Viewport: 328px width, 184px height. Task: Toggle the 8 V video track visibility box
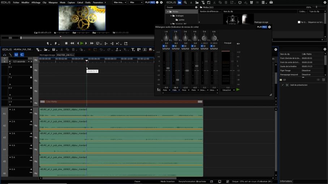pos(31,67)
